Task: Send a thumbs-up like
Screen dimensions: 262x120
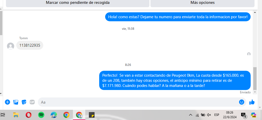Action: click(x=252, y=102)
